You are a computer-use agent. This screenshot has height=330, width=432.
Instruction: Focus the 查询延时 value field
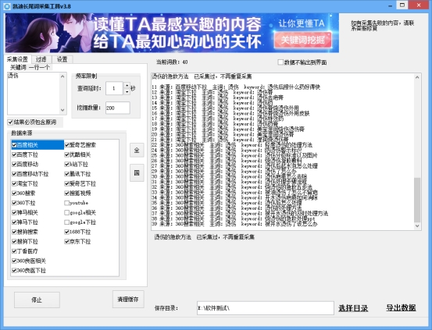pyautogui.click(x=114, y=88)
